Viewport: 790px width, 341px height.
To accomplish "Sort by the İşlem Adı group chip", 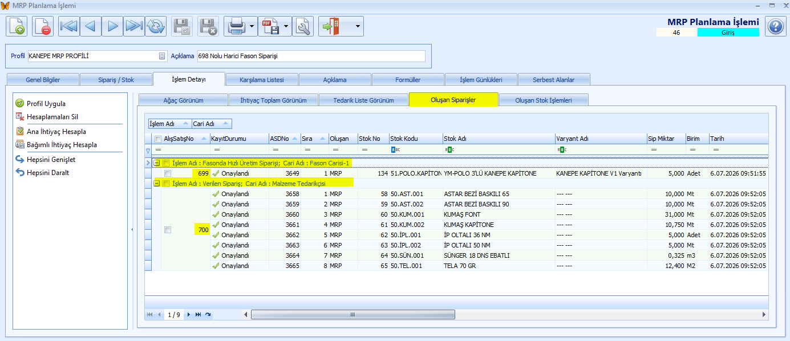I will coord(169,124).
